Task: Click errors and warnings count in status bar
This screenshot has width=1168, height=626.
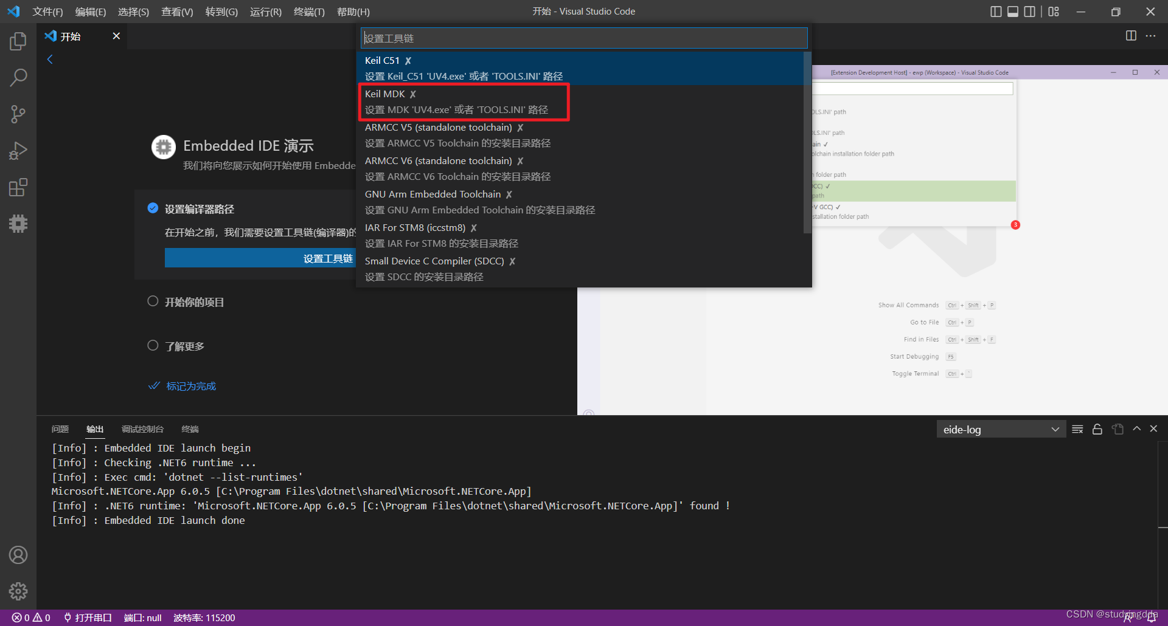Action: click(x=31, y=617)
